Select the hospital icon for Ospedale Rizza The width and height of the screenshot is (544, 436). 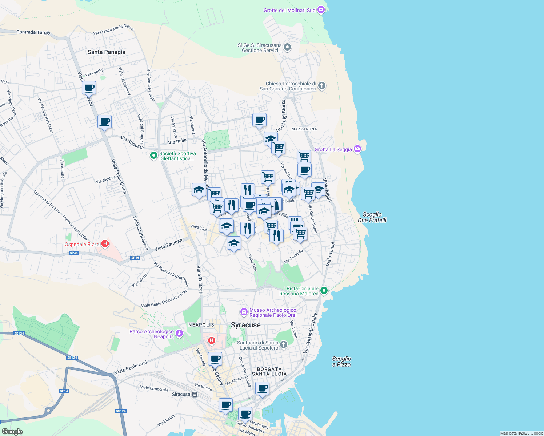tap(105, 244)
